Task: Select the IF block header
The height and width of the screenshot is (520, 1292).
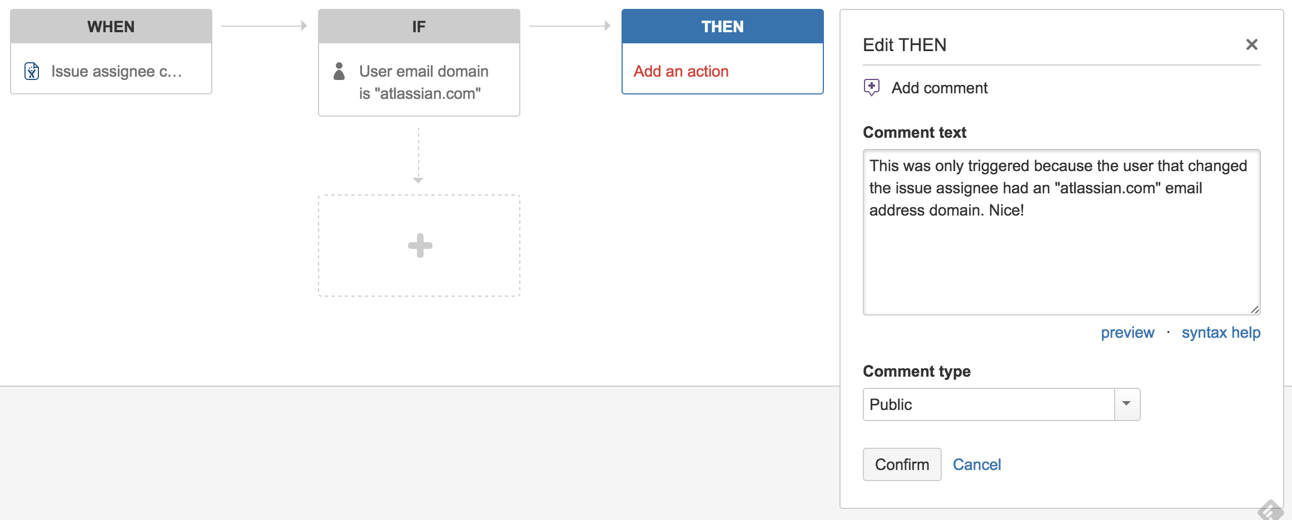Action: pyautogui.click(x=419, y=27)
